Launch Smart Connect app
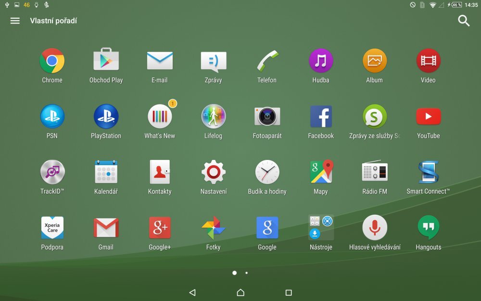 click(428, 172)
